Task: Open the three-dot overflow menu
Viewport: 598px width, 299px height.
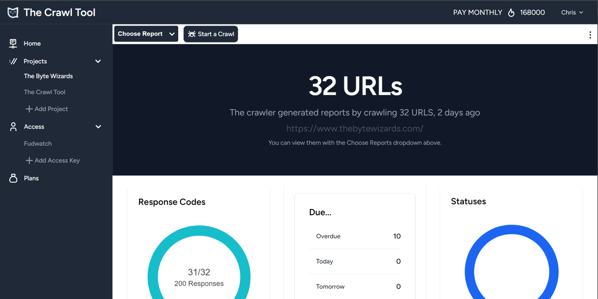Action: pyautogui.click(x=590, y=35)
